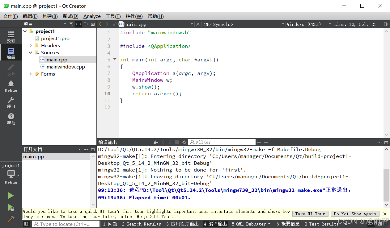Open the 编辑(E) menu

click(x=30, y=16)
